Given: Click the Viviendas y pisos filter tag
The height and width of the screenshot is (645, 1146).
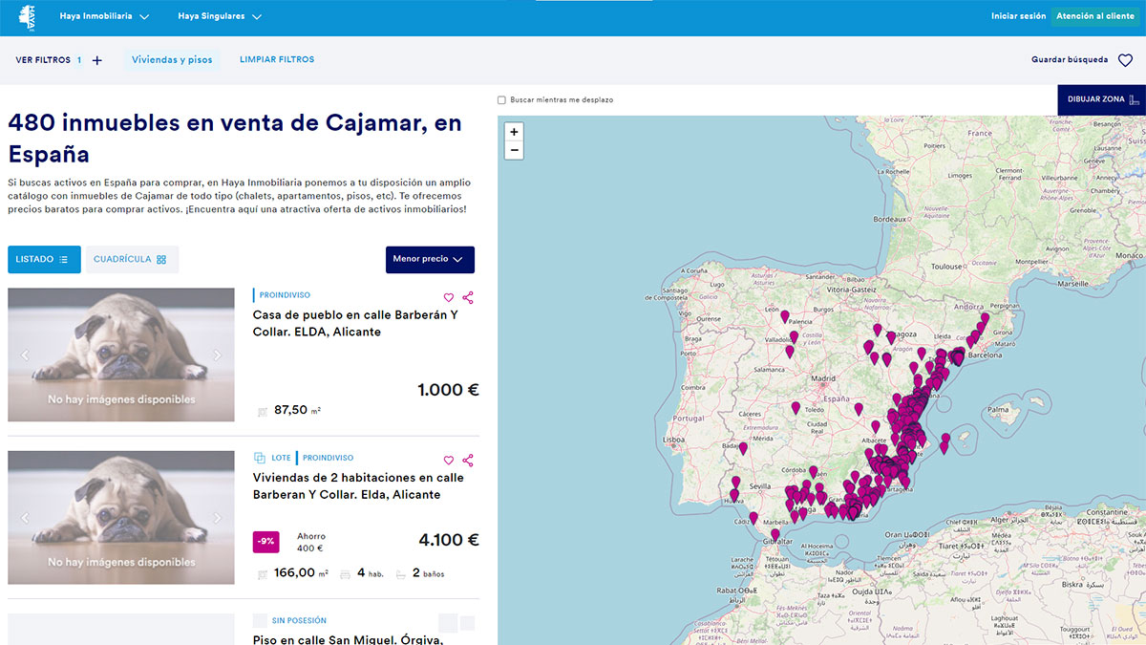Looking at the screenshot, I should 172,60.
